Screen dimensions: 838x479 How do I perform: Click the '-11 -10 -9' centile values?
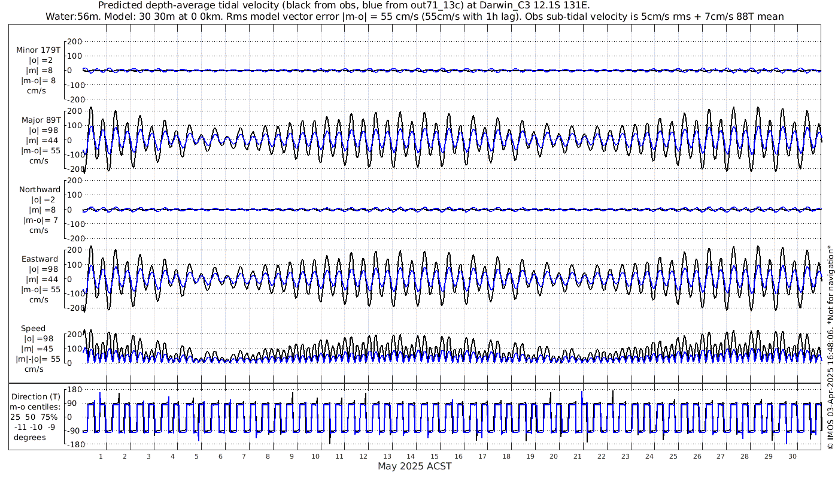pyautogui.click(x=34, y=426)
